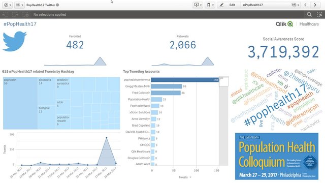Screen dimensions: 325x183
Task: Select the pophealthconference bar
Action: [x=185, y=80]
